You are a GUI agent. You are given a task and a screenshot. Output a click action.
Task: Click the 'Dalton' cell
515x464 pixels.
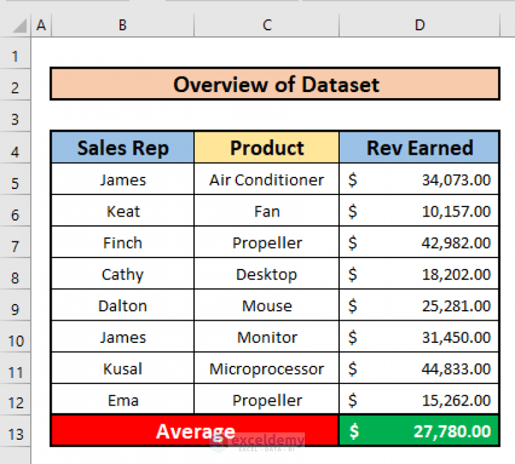122,305
